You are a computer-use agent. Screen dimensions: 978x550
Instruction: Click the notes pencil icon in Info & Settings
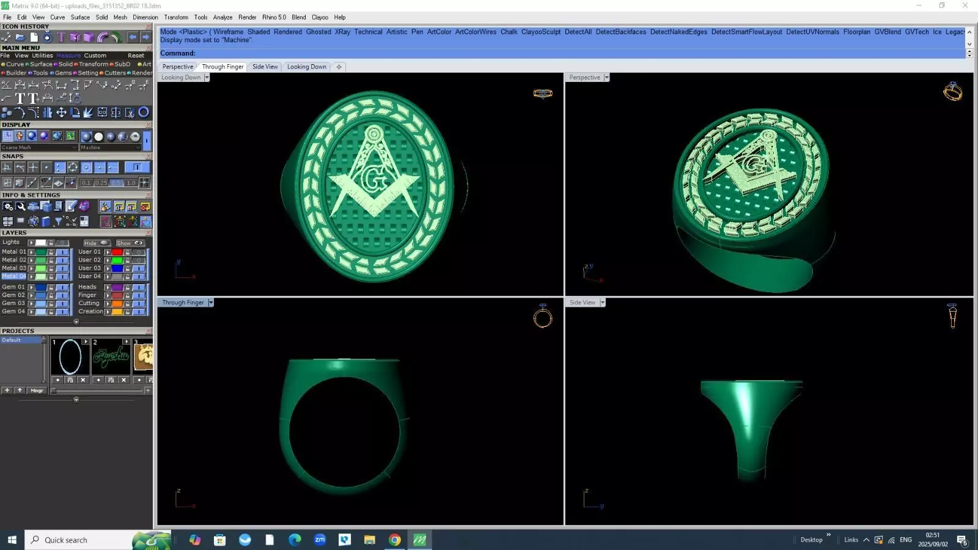71,207
